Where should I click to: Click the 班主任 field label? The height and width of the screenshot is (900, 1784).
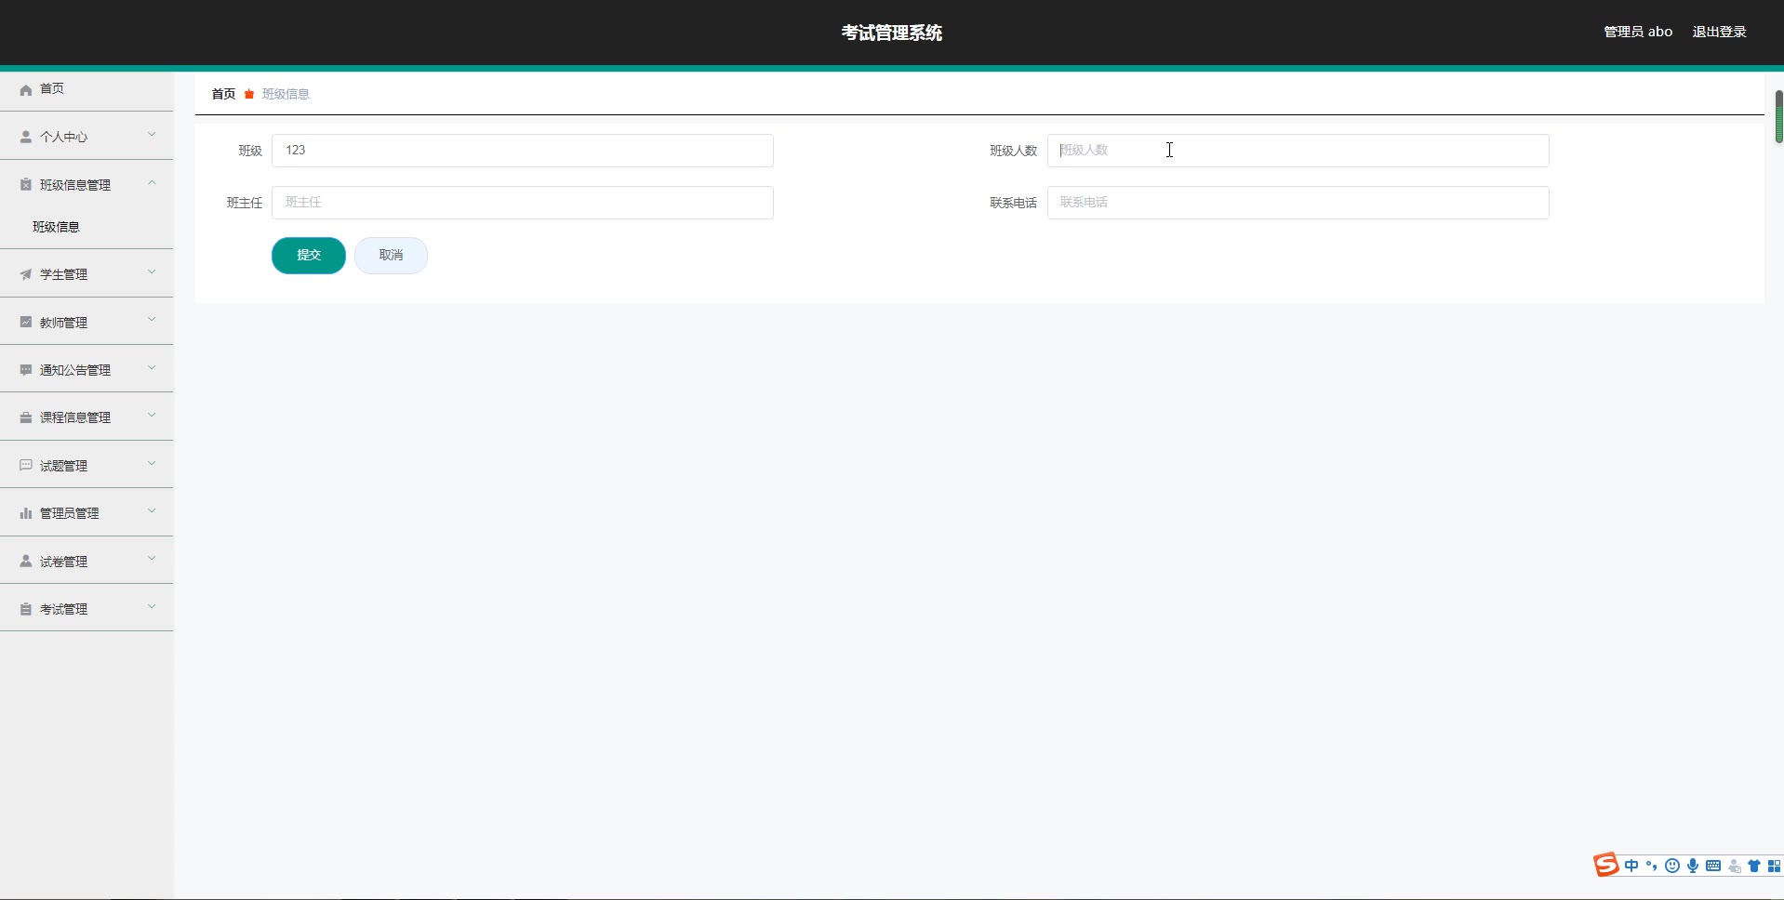[245, 203]
